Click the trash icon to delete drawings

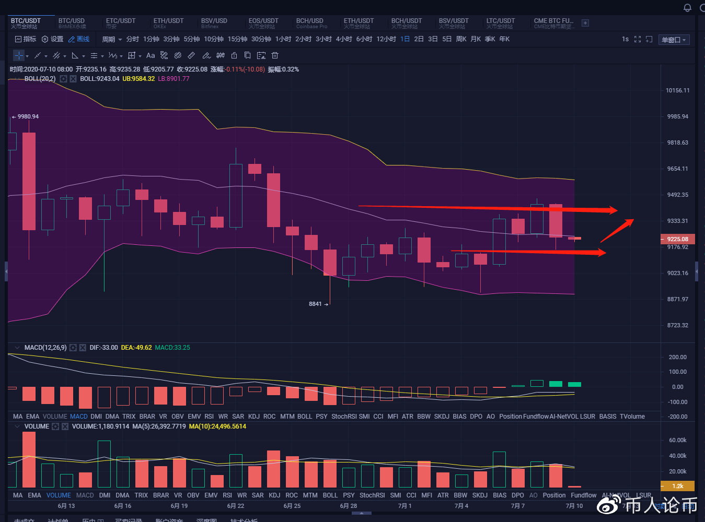pos(275,55)
